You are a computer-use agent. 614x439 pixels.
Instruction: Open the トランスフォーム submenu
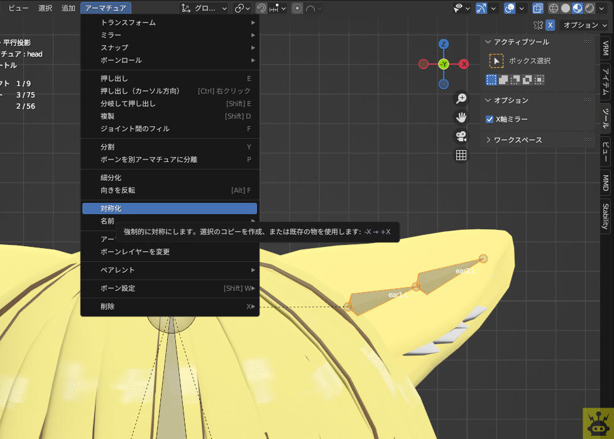point(170,23)
